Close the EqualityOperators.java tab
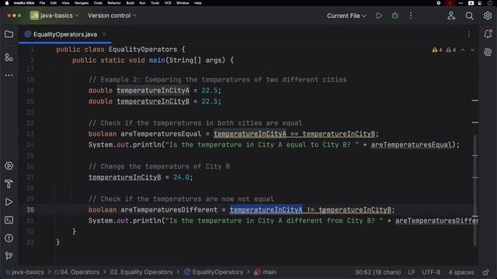The height and width of the screenshot is (279, 497). click(104, 34)
